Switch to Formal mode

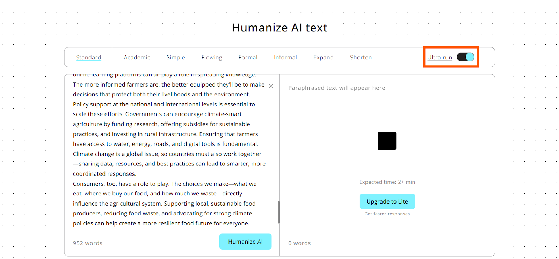[248, 57]
